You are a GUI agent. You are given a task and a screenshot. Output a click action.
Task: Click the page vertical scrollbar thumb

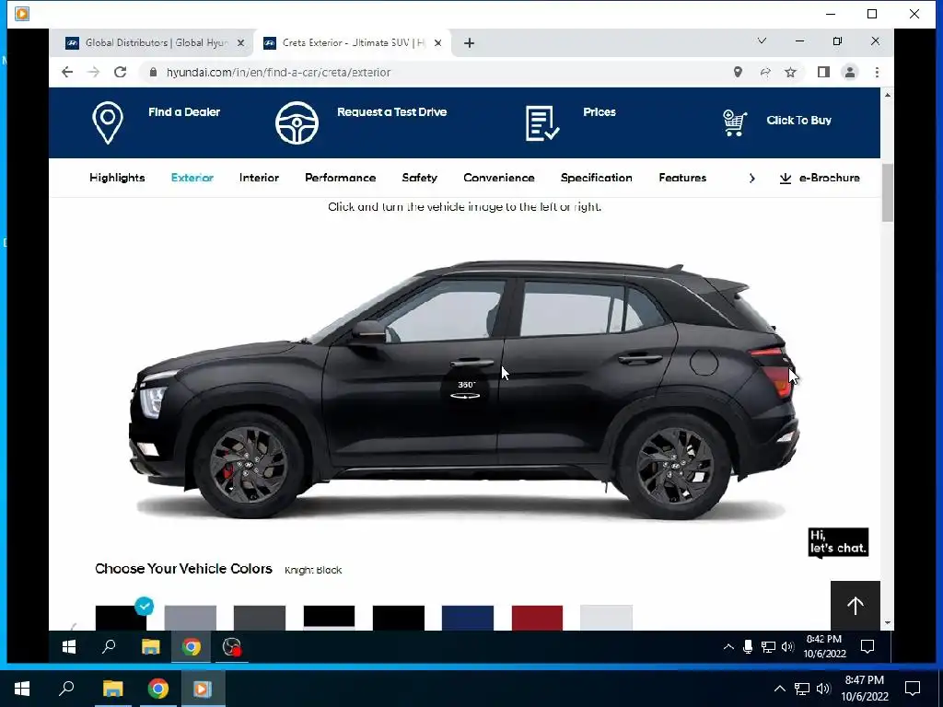887,192
